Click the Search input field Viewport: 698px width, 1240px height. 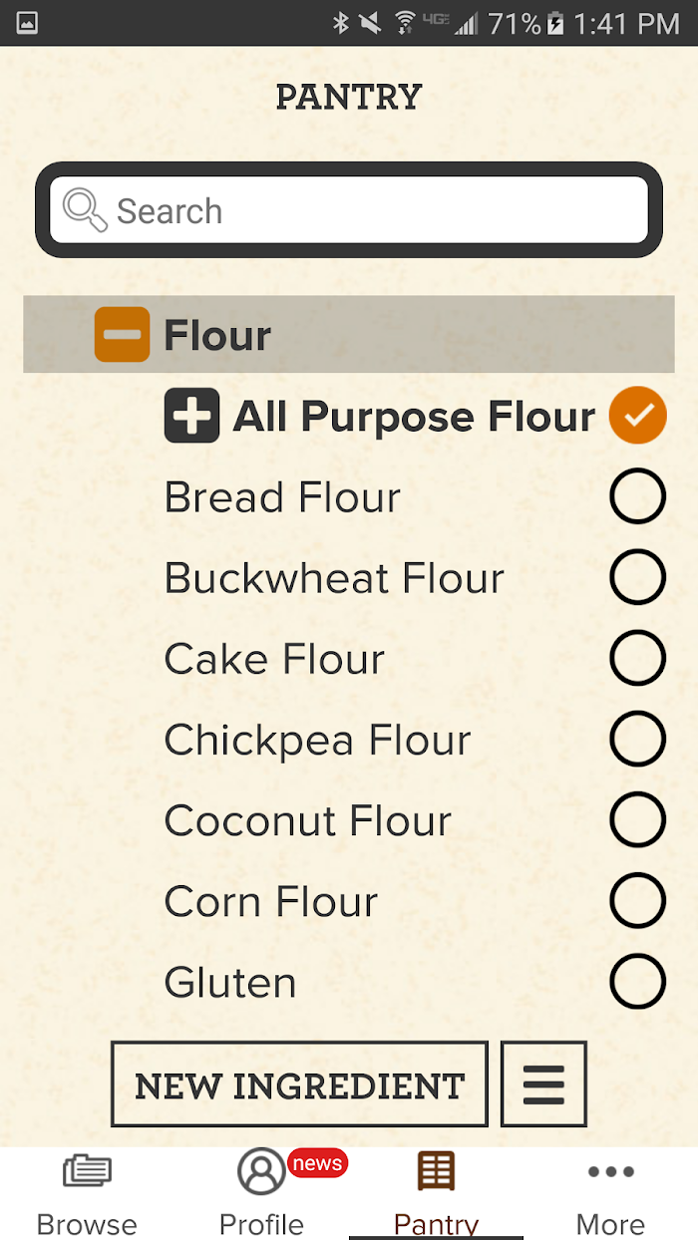[349, 210]
